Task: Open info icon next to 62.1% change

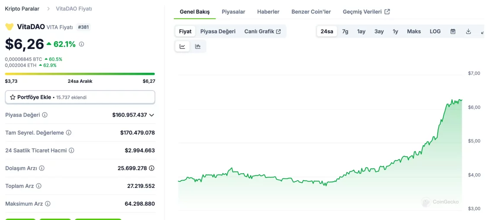Action: pyautogui.click(x=81, y=44)
